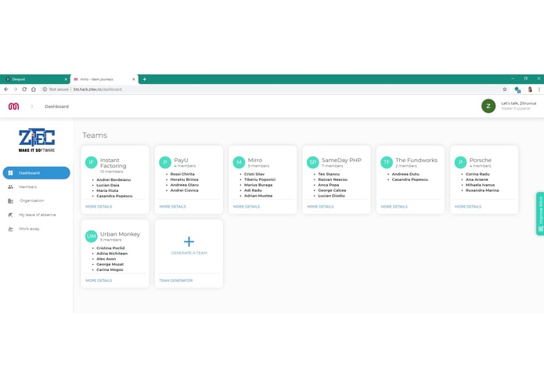
Task: Click member Cristina Poclid
Action: coord(110,248)
